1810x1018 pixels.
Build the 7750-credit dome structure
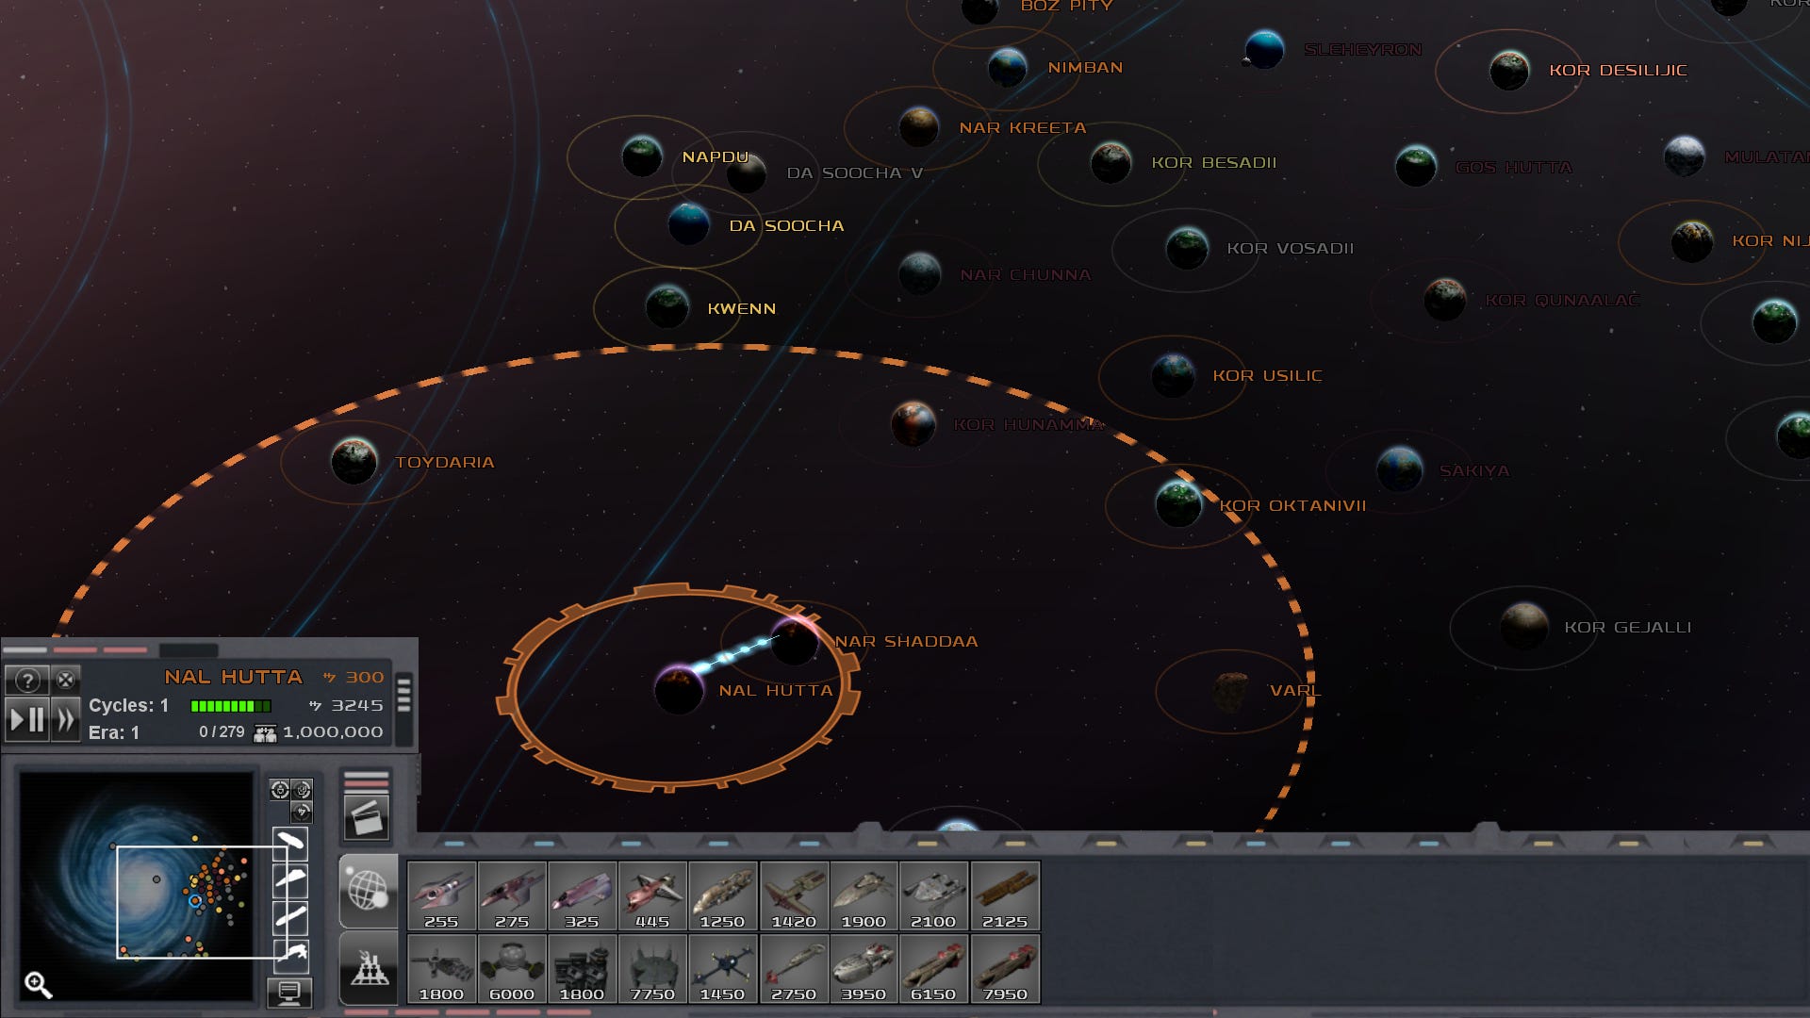click(652, 968)
